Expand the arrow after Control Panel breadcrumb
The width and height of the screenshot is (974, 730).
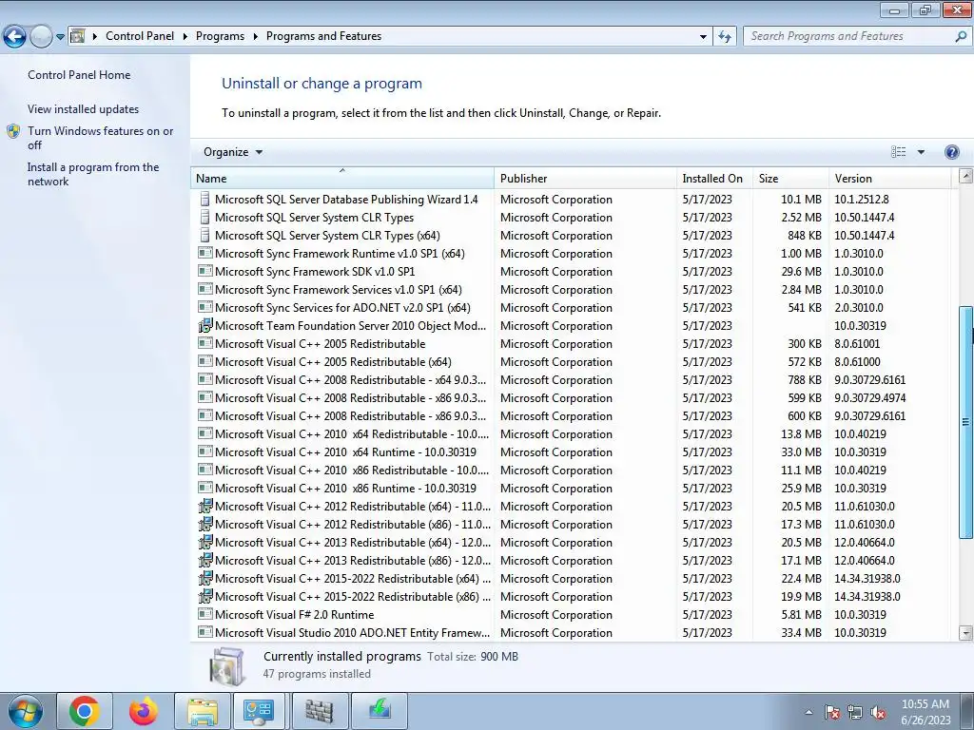point(185,37)
